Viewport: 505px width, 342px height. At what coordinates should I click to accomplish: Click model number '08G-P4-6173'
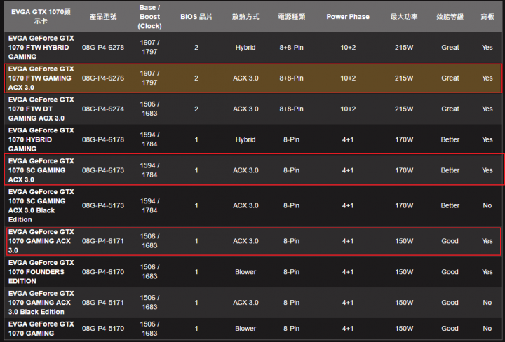pos(103,170)
